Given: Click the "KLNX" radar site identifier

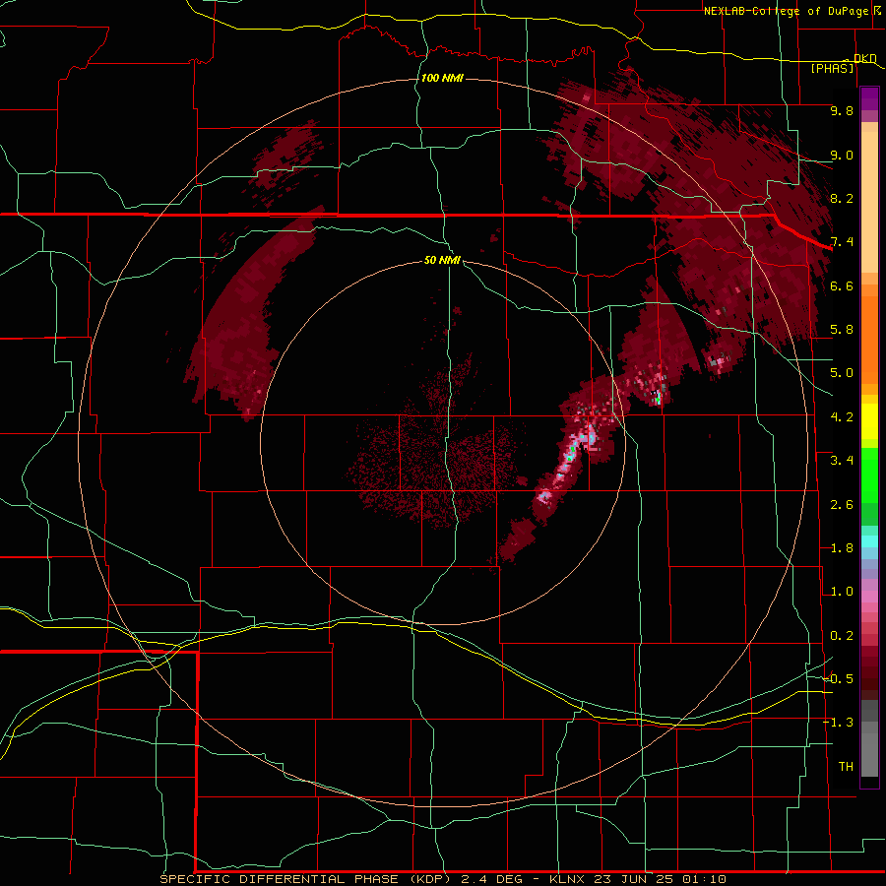Looking at the screenshot, I should [568, 879].
